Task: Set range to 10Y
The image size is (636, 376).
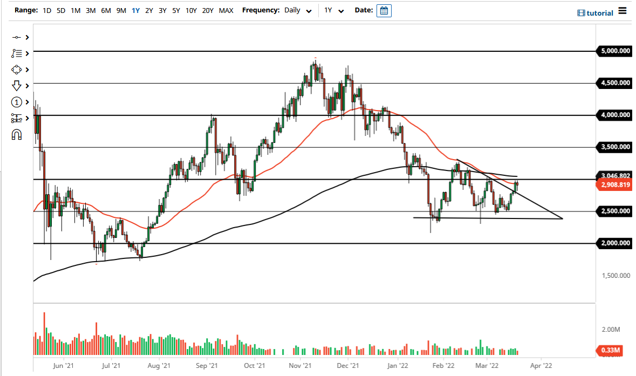Action: [191, 11]
